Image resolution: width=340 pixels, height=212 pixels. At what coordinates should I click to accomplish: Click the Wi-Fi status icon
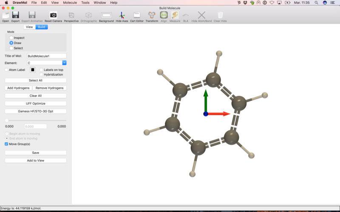(272, 3)
